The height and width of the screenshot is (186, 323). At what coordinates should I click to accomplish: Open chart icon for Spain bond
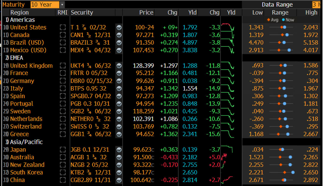click(x=119, y=96)
